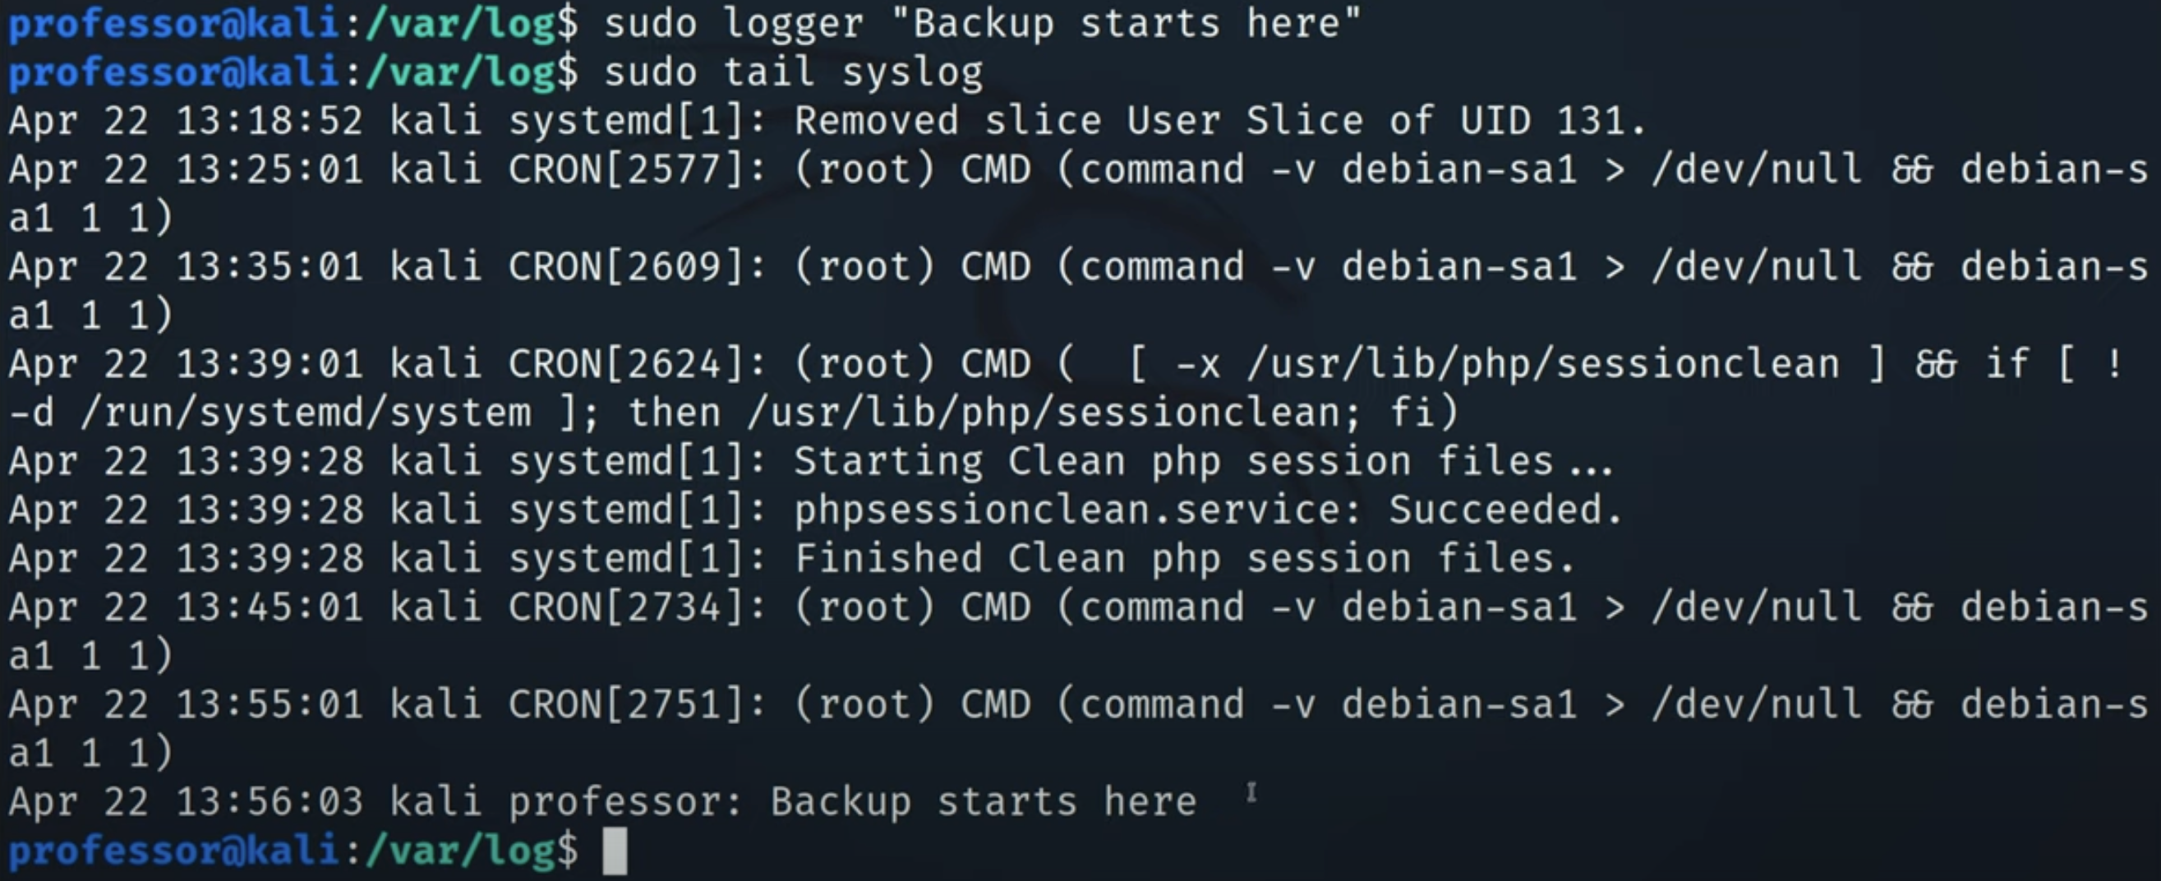Click the CRON[2609] log entry

[x=1078, y=290]
